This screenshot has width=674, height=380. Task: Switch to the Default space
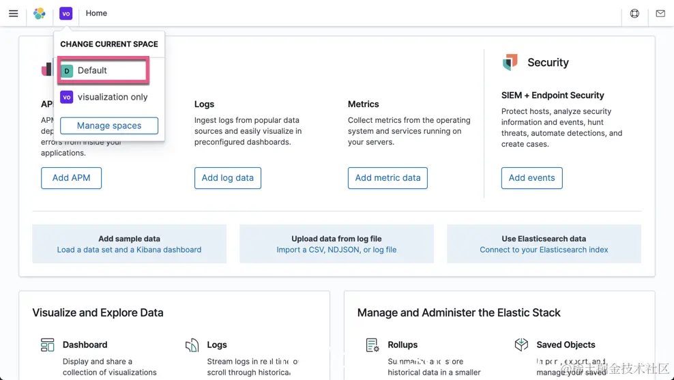click(104, 70)
